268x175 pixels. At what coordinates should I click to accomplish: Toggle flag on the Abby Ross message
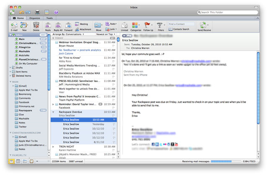(113, 61)
